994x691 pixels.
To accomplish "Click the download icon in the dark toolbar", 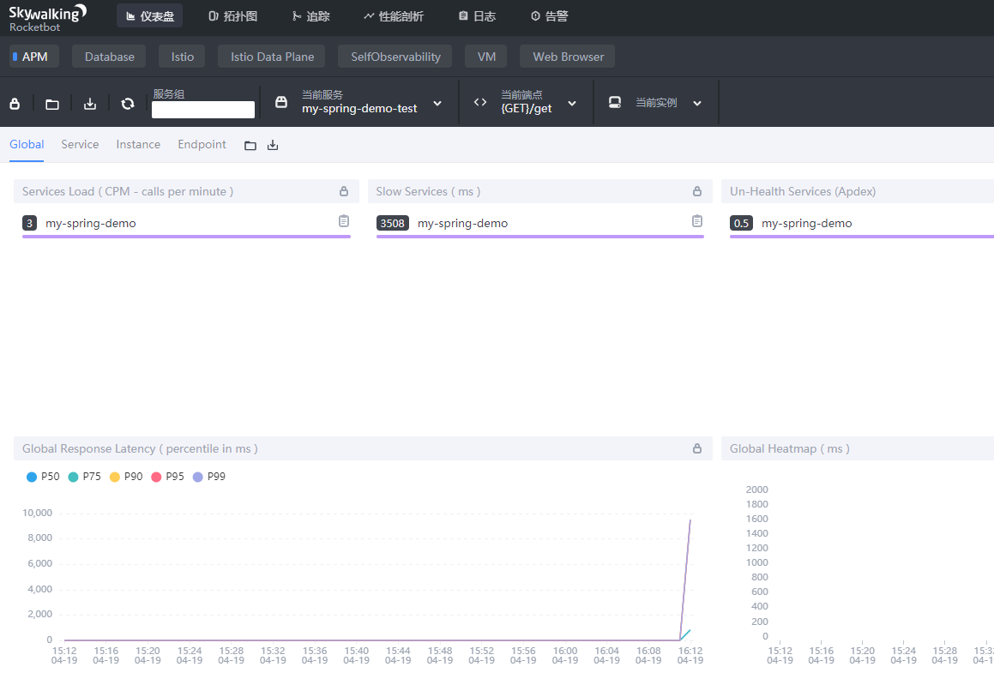I will pos(90,104).
